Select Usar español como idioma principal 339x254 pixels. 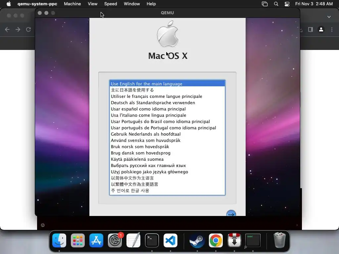tap(167, 109)
